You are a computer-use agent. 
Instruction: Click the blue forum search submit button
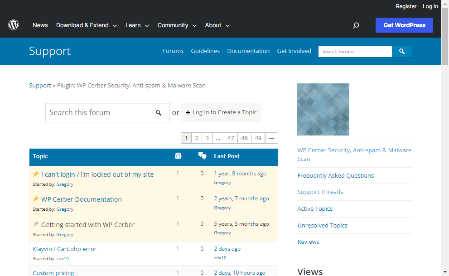point(402,52)
